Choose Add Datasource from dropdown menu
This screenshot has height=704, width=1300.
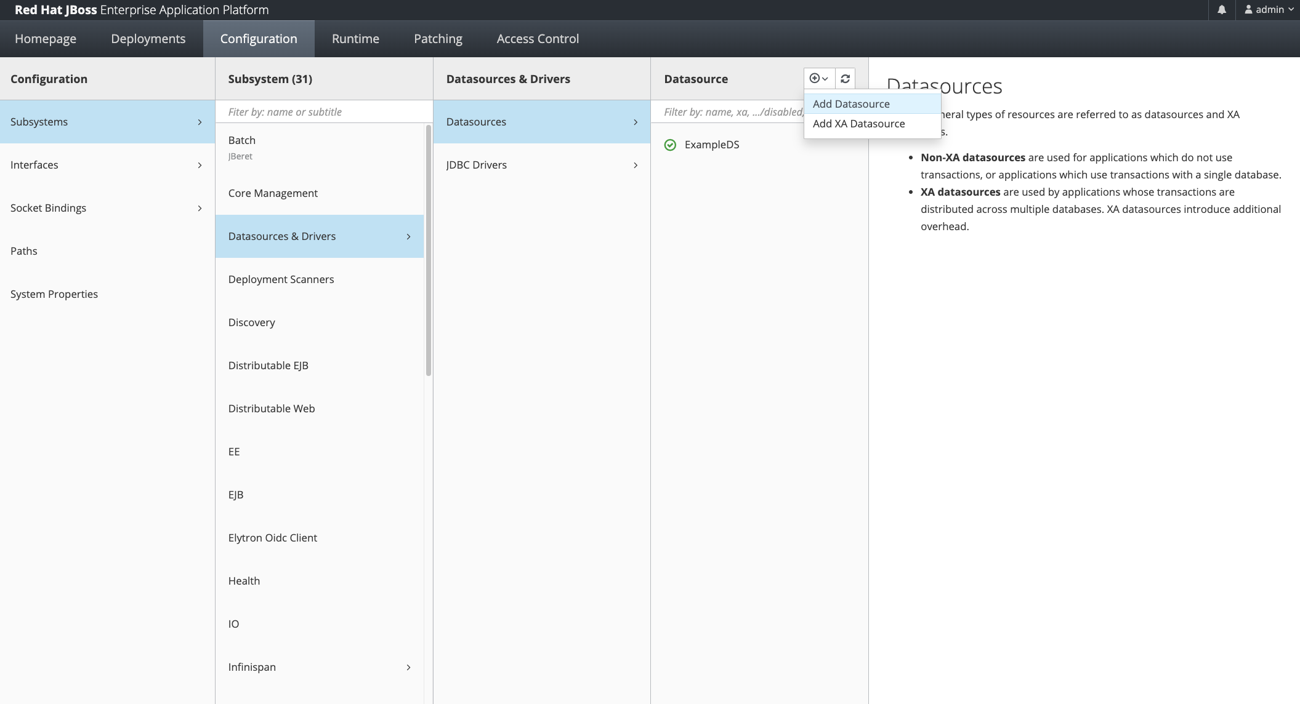point(851,104)
